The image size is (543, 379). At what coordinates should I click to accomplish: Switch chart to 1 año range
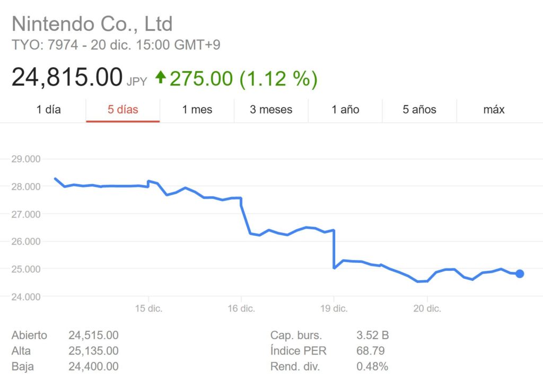click(x=345, y=110)
